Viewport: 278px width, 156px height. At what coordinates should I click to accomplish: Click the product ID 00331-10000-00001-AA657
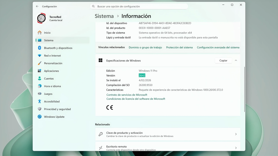click(x=154, y=28)
